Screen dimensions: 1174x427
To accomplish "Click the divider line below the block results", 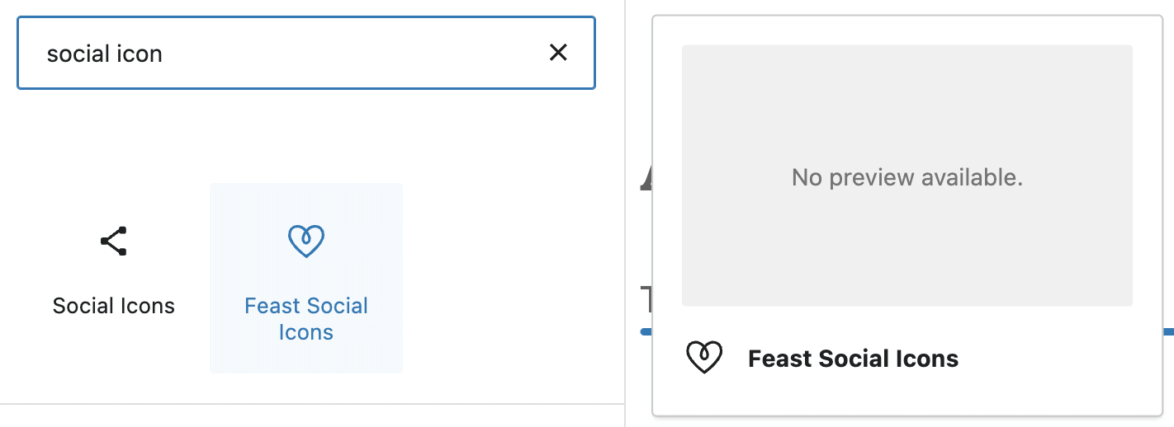I will (312, 404).
